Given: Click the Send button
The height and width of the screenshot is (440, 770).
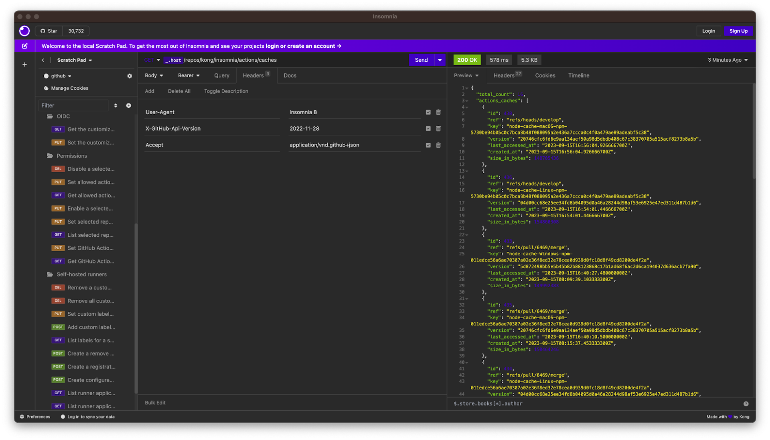Looking at the screenshot, I should (x=421, y=60).
